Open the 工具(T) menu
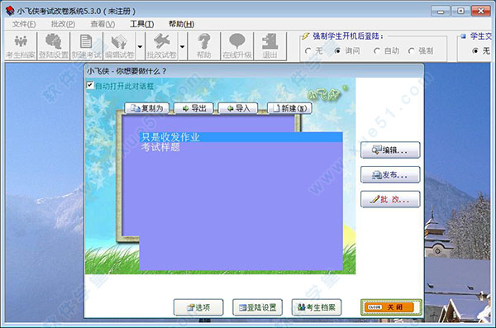 [141, 24]
